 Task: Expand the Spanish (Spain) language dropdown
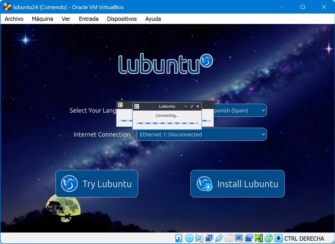tap(240, 111)
